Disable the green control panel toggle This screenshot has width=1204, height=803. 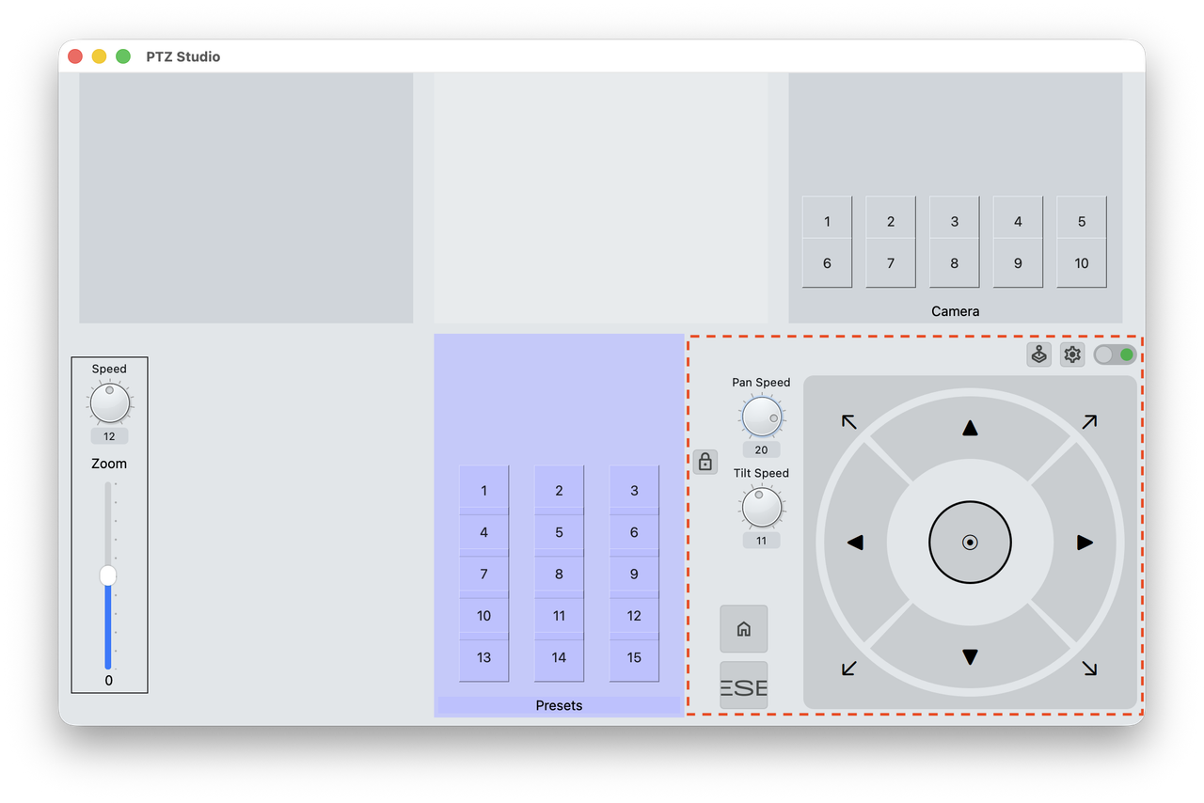tap(1114, 354)
